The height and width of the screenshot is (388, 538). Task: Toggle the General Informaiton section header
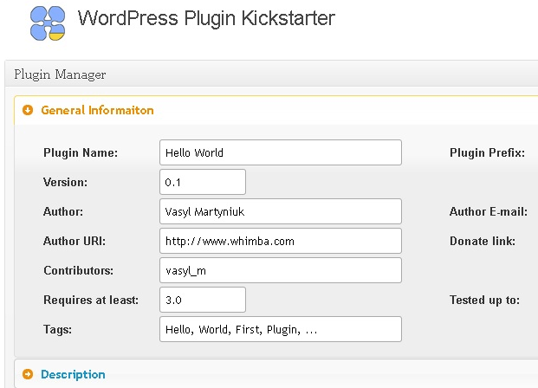pos(97,110)
